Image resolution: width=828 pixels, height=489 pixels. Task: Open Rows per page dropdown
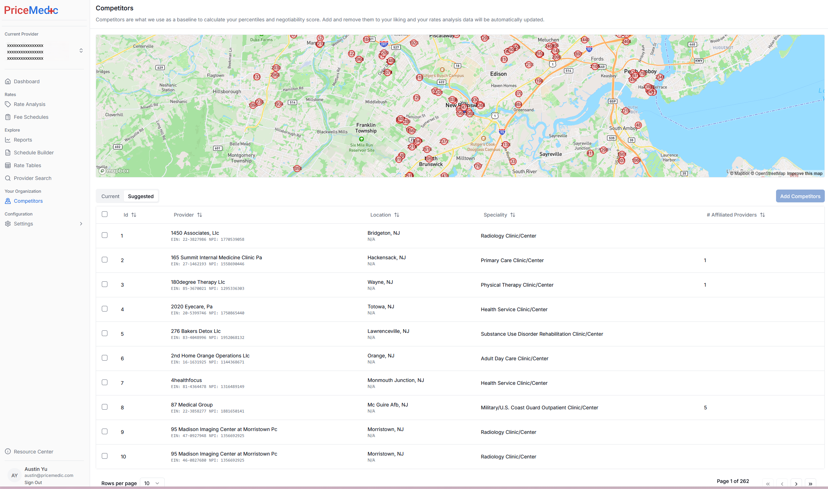pos(152,483)
